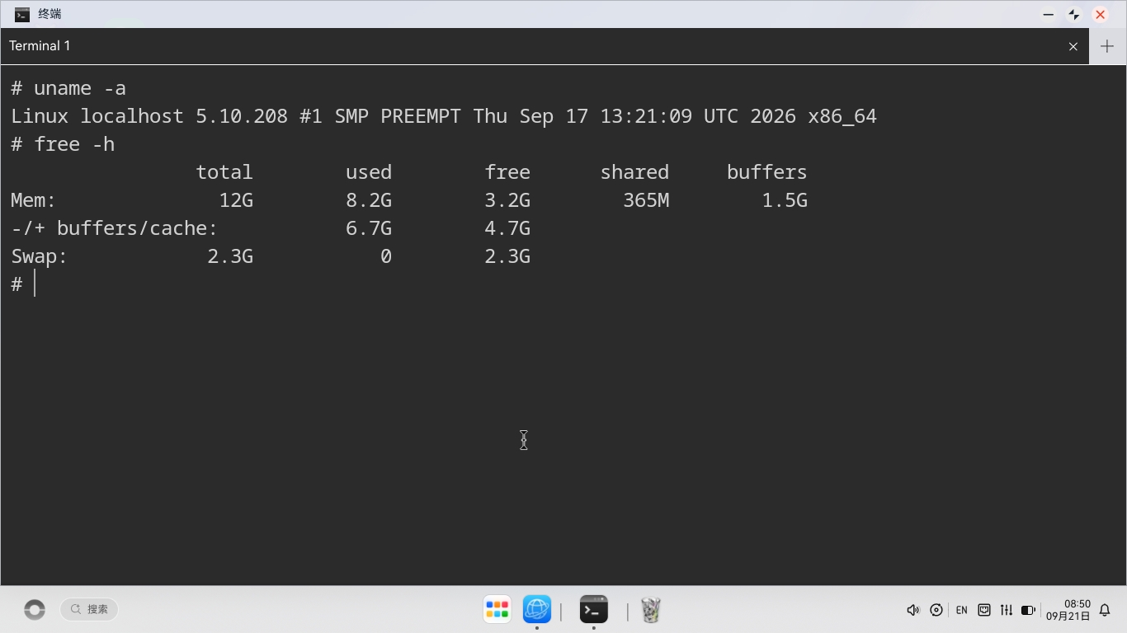Open the network (ethernet) tray icon
Image resolution: width=1127 pixels, height=633 pixels.
(984, 610)
